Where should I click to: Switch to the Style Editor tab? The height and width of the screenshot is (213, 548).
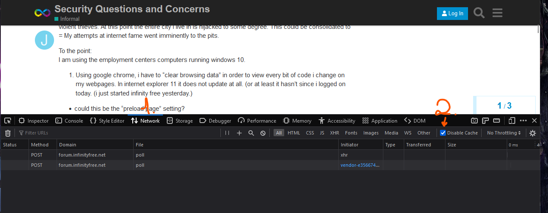(x=107, y=121)
